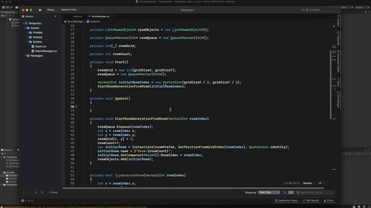Switch to the RoomManager.cs editor tab
Image resolution: width=371 pixels, height=208 pixels.
pos(100,17)
